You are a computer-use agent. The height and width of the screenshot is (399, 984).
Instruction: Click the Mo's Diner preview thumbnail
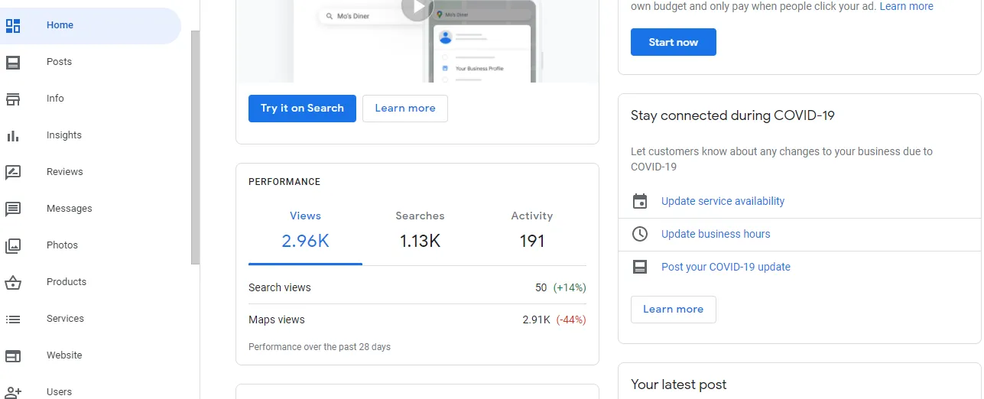coord(417,41)
